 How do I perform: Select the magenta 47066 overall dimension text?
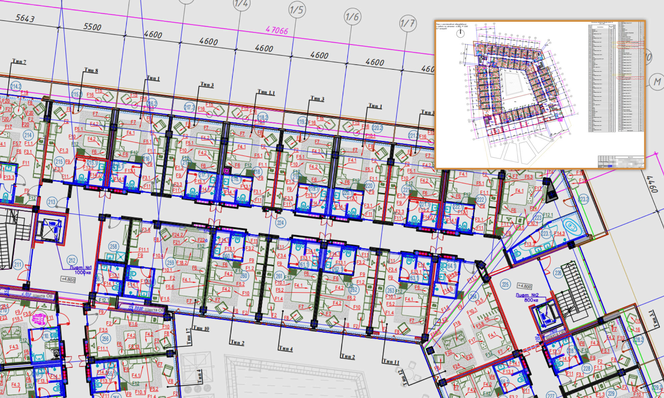click(277, 31)
